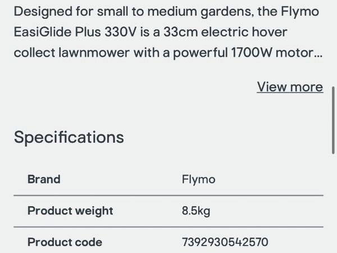Screen dimensions: 337x253
Task: Click '1700W motor' in the description
Action: [x=272, y=52]
